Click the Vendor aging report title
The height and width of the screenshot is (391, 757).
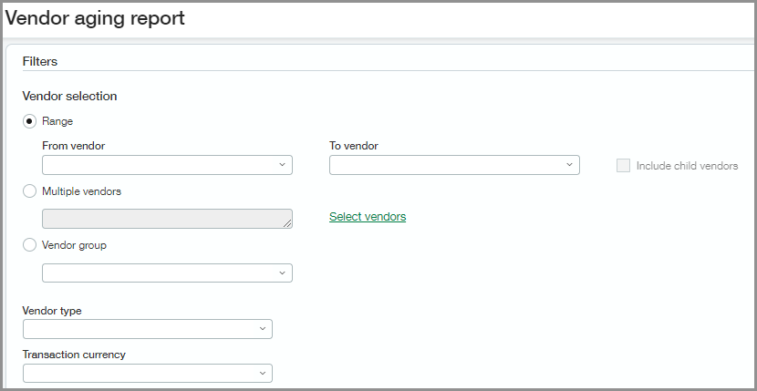click(x=95, y=18)
